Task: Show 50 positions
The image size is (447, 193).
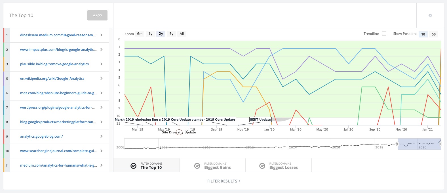Action: pyautogui.click(x=434, y=34)
